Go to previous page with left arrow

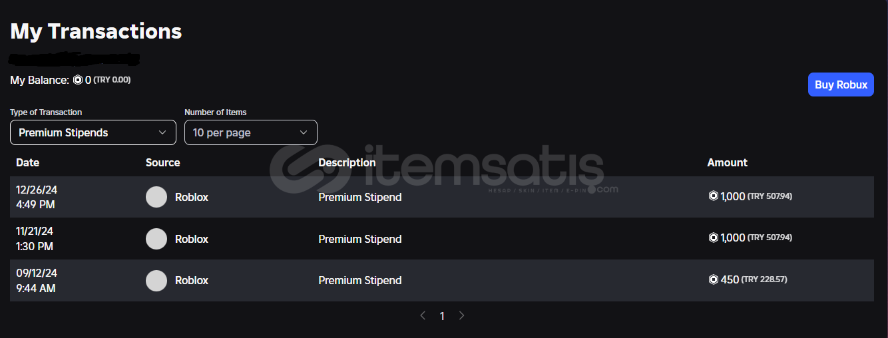coord(423,316)
